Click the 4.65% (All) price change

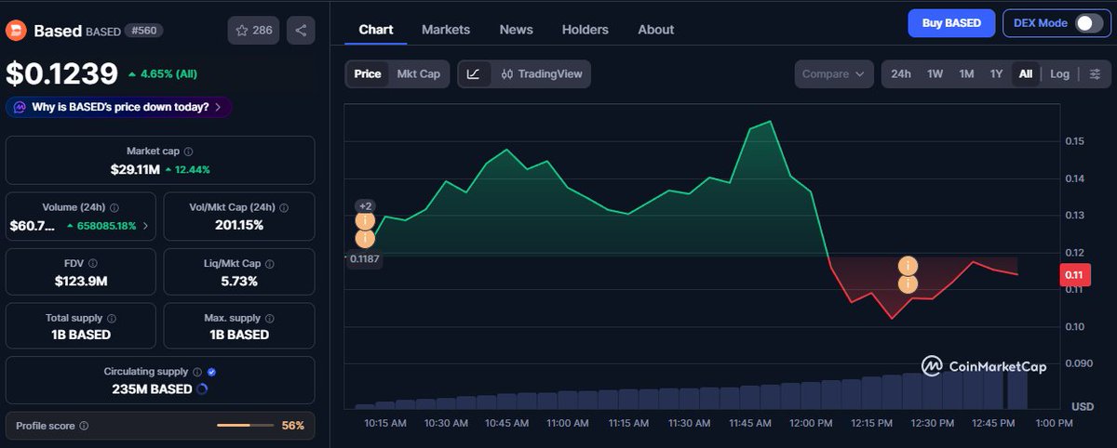tap(163, 73)
